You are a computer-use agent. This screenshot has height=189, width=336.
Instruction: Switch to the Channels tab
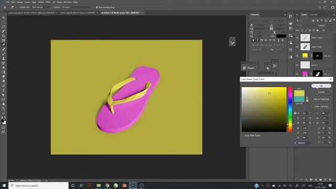tap(313, 15)
